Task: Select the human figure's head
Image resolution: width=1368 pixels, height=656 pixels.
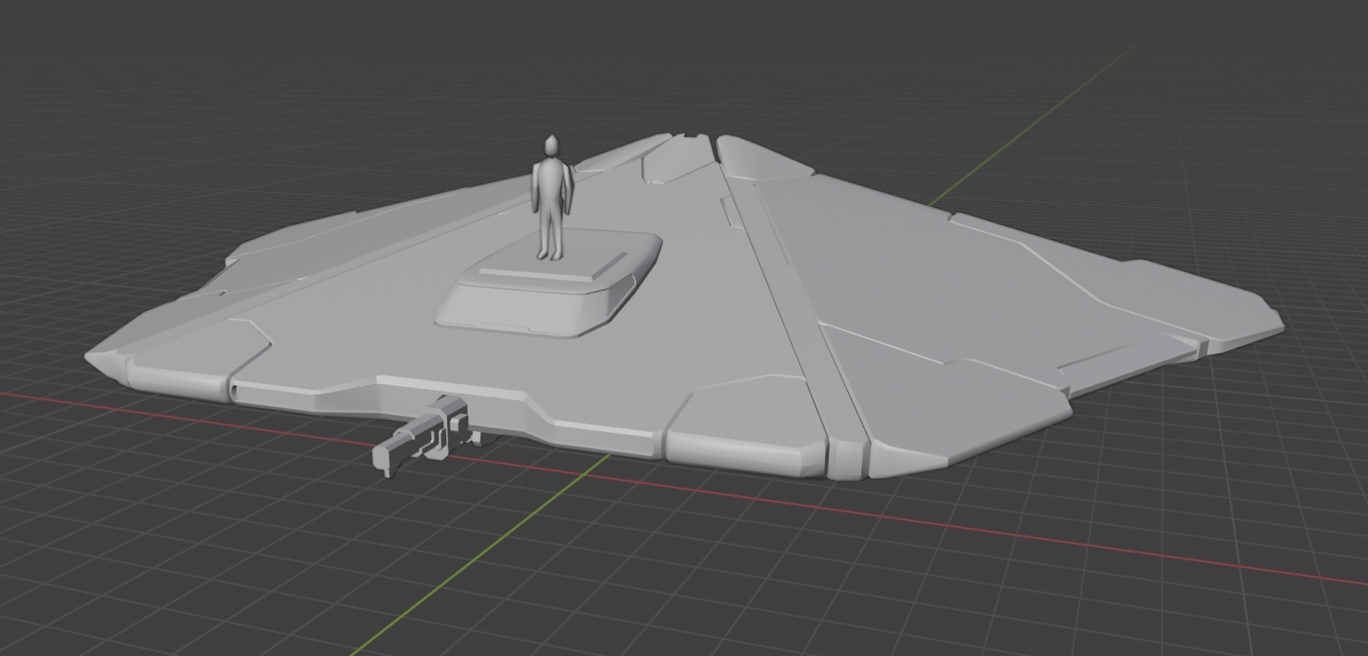Action: coord(551,145)
